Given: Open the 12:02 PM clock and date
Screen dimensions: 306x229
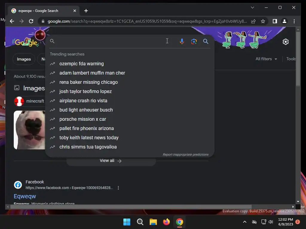Looking at the screenshot, I should click(x=285, y=222).
